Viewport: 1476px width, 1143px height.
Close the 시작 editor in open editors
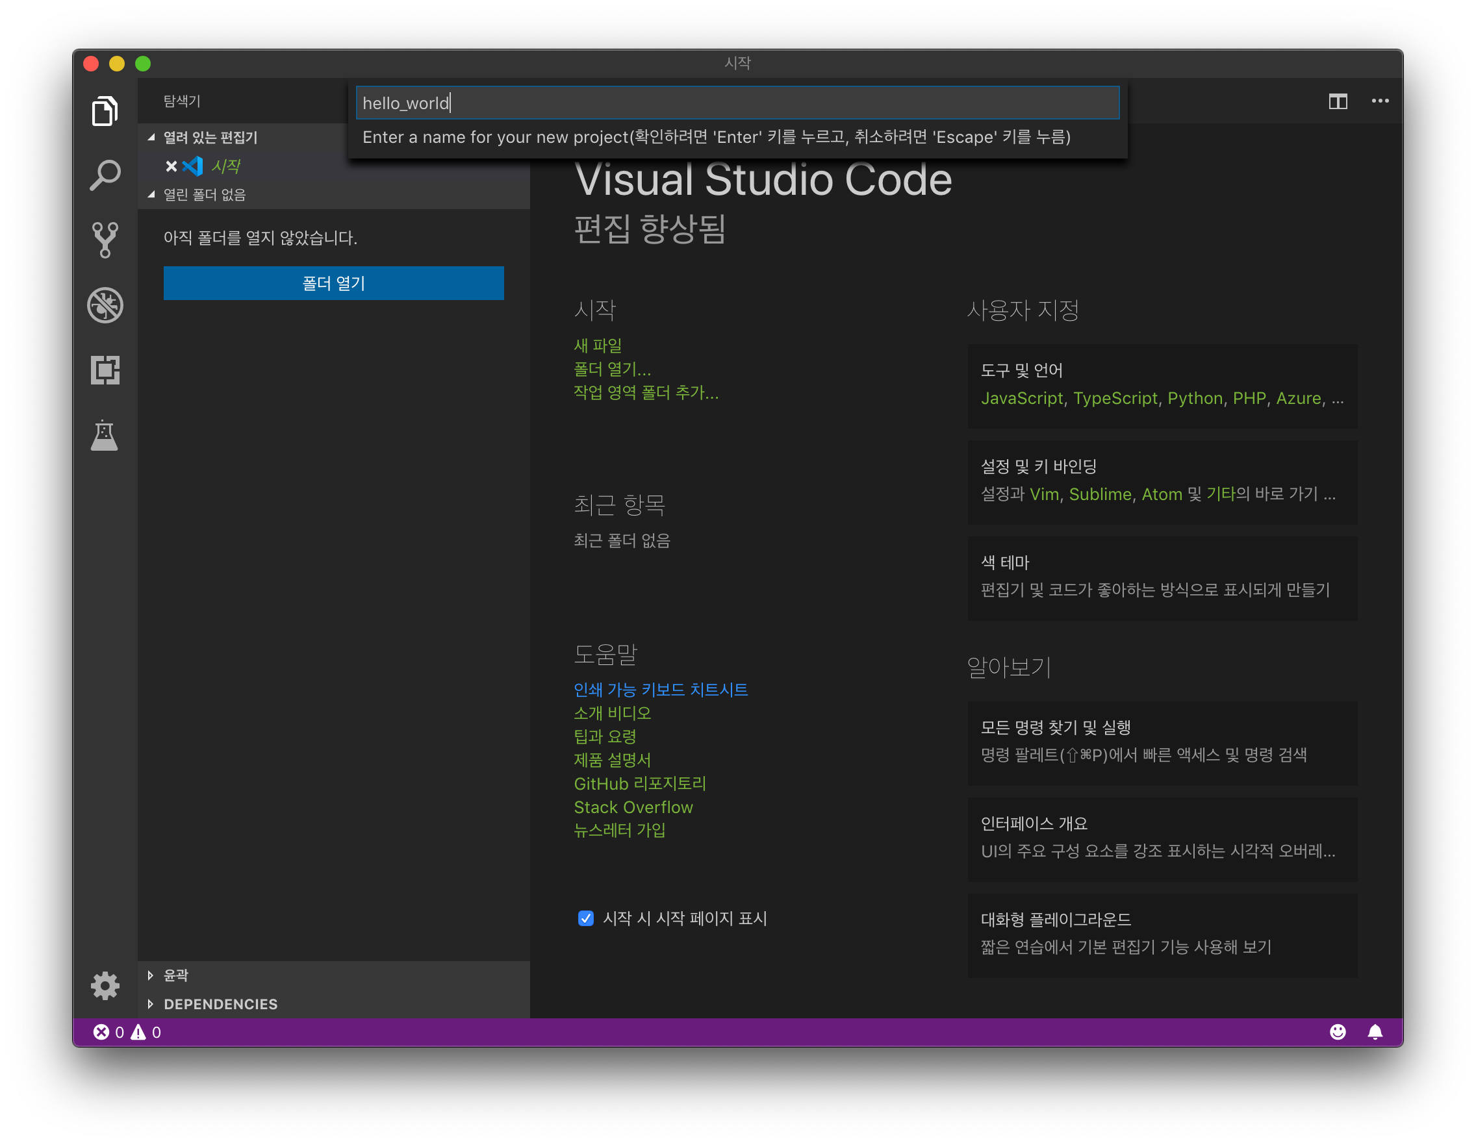pyautogui.click(x=171, y=166)
